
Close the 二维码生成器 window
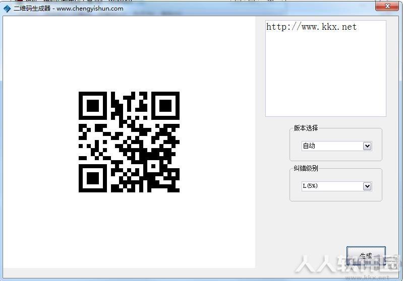(387, 6)
